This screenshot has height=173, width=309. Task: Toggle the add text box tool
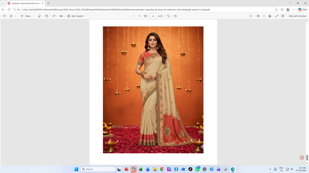coord(47,16)
